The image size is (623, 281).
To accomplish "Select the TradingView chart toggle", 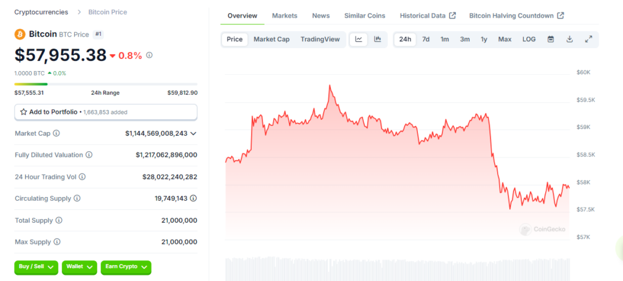I will (x=320, y=40).
